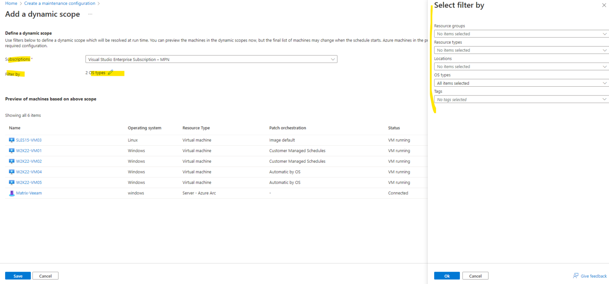Image resolution: width=609 pixels, height=284 pixels.
Task: Close the Select filter by panel with the X
Action: pyautogui.click(x=604, y=5)
